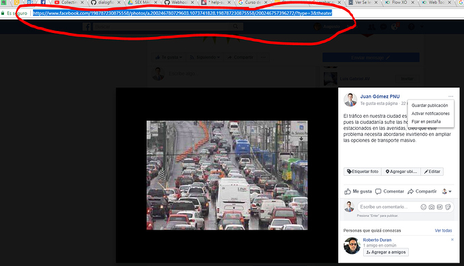Open the Ver todas link
464x266 pixels.
443,230
